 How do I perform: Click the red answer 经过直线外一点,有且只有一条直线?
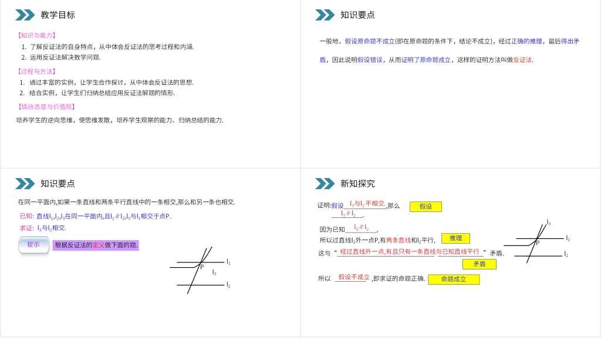pyautogui.click(x=410, y=251)
